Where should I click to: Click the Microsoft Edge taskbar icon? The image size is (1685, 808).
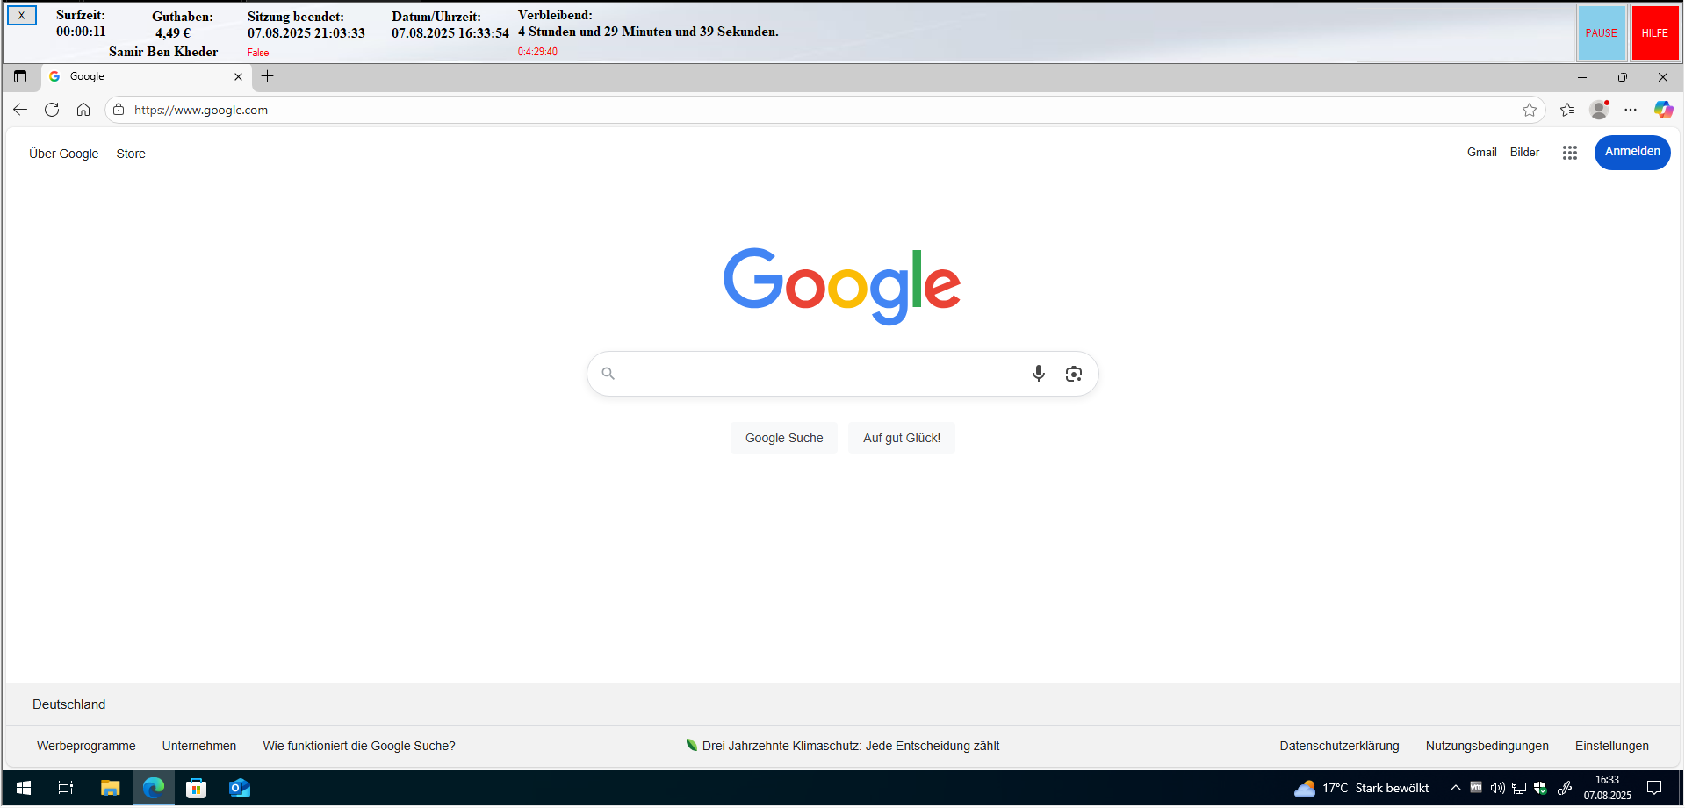tap(154, 788)
